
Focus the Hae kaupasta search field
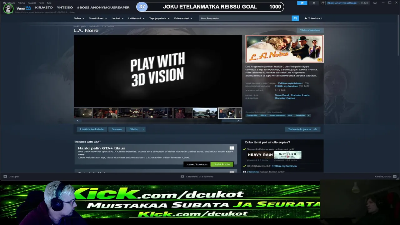coord(245,18)
